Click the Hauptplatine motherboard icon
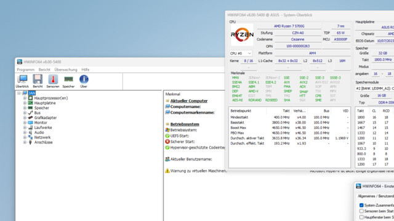 (30, 103)
